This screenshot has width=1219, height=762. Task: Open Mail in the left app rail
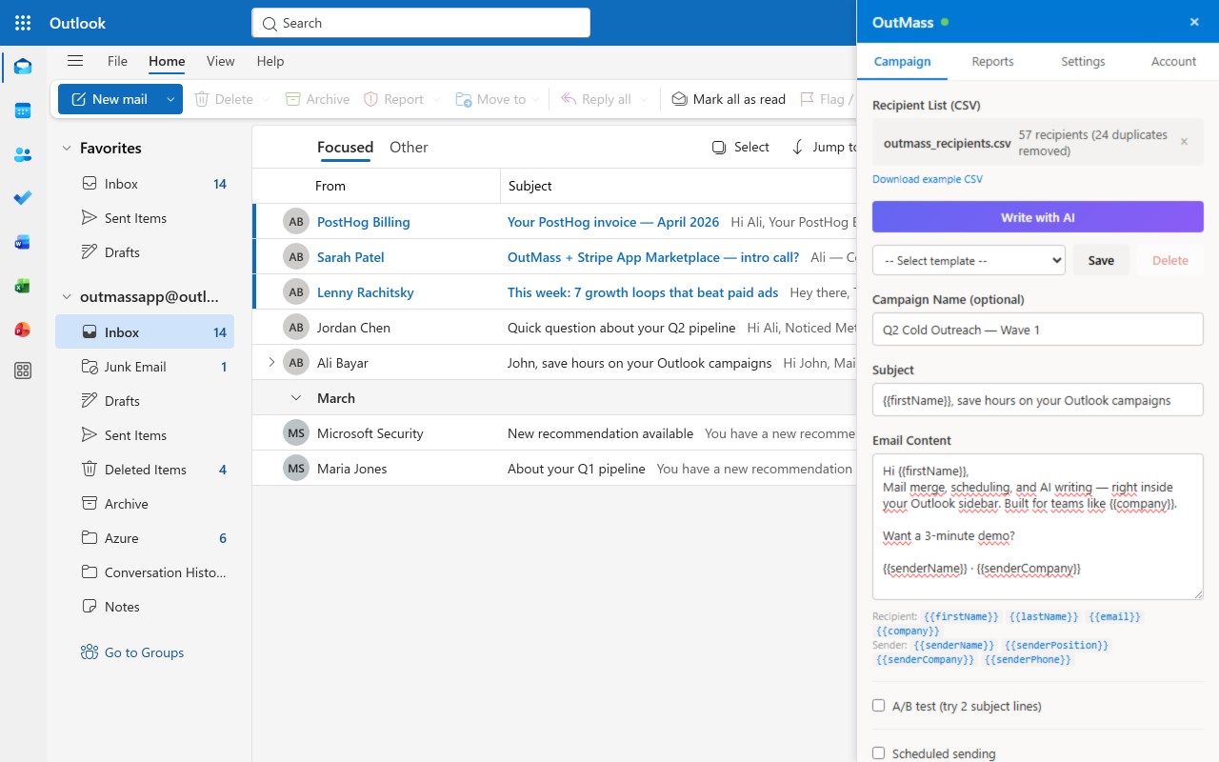point(23,67)
